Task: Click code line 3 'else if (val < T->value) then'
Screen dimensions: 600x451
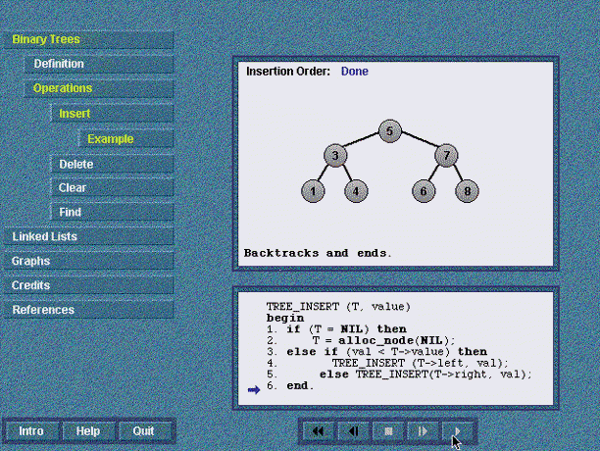Action: coord(376,352)
